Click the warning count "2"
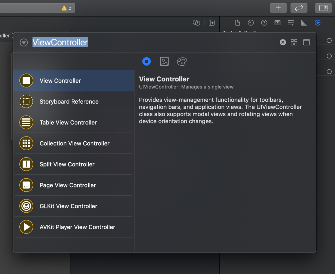The image size is (335, 274). [x=70, y=8]
